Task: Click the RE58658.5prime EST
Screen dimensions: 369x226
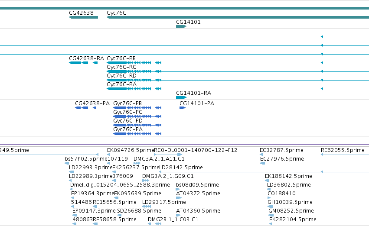Action: tap(95, 224)
